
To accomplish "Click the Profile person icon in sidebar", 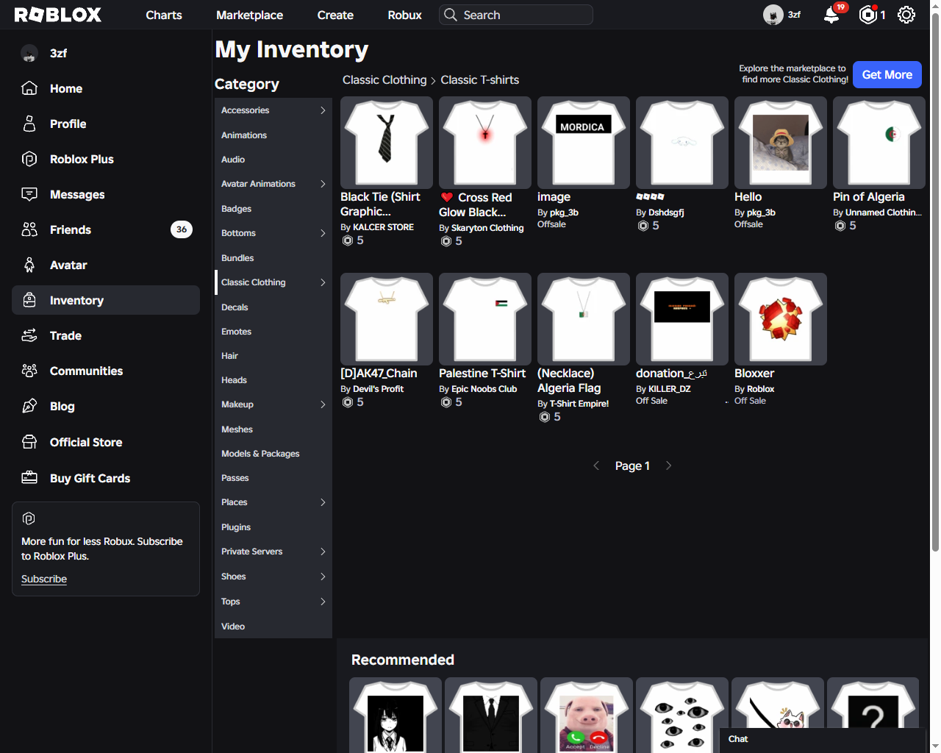I will tap(29, 124).
